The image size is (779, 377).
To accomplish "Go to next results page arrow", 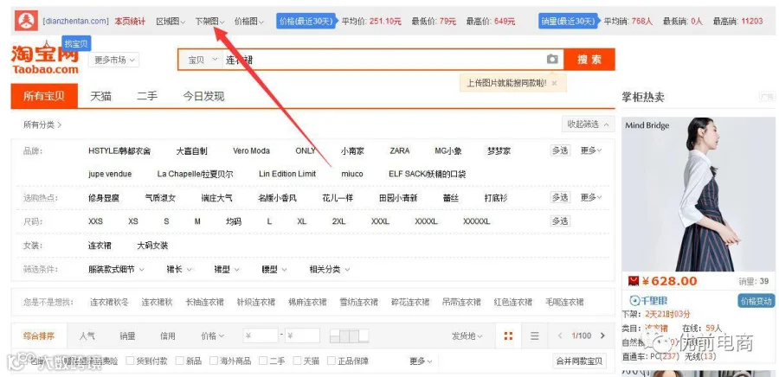I will pos(602,335).
